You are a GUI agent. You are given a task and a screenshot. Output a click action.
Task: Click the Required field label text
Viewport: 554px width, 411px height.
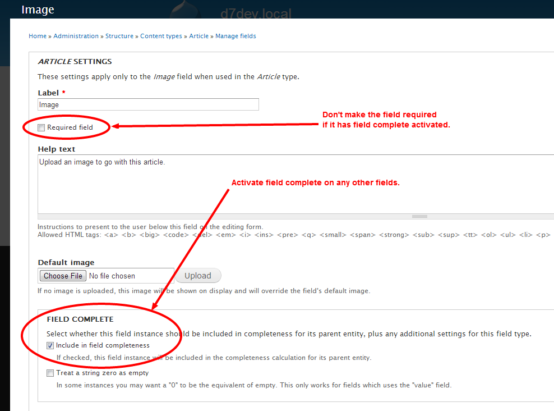pyautogui.click(x=70, y=127)
